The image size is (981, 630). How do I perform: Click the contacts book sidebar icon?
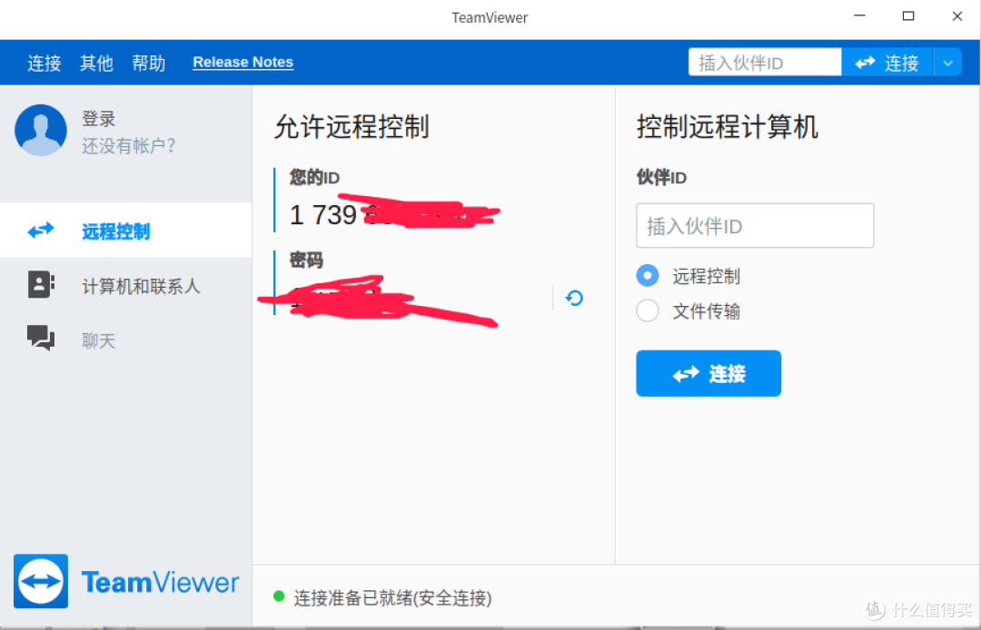(41, 284)
